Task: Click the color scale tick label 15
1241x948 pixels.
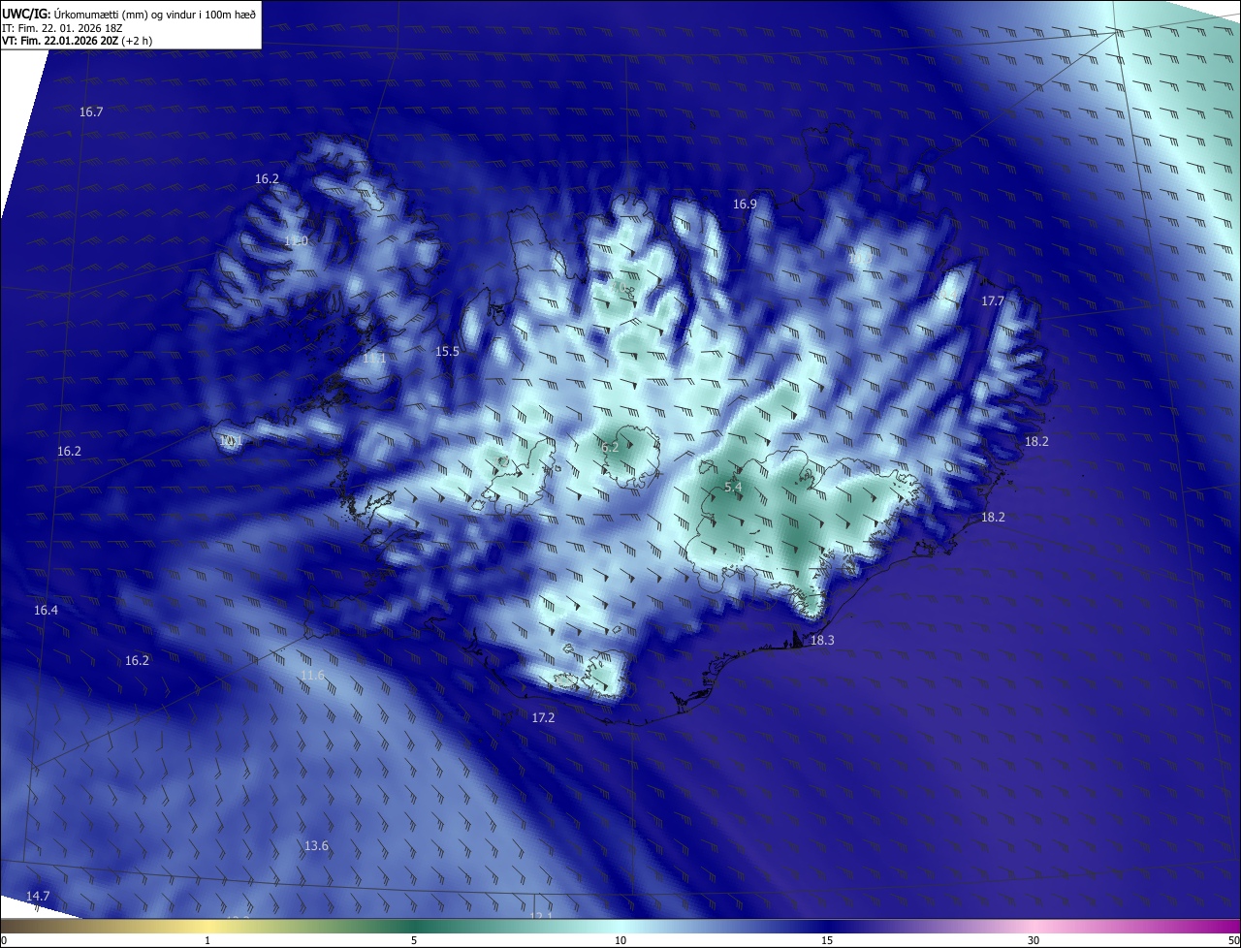Action: point(827,940)
